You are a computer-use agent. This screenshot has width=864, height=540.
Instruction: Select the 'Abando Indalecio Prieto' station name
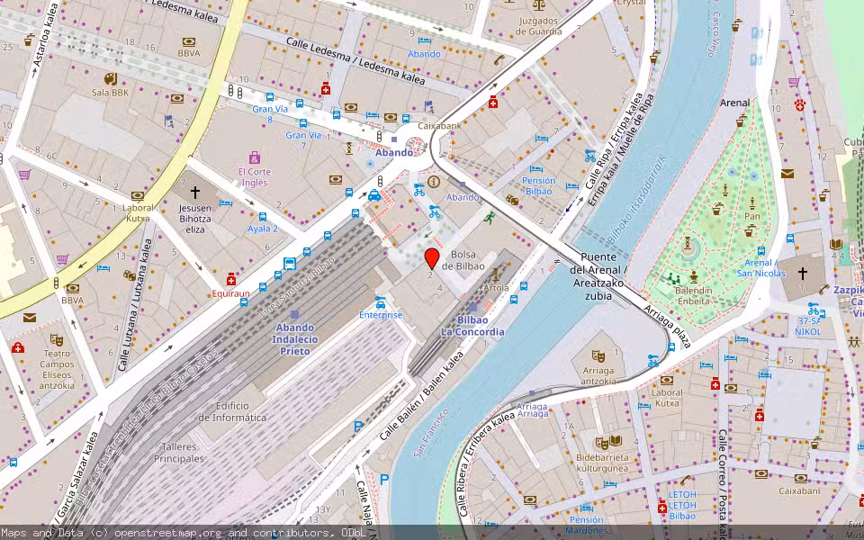point(295,339)
